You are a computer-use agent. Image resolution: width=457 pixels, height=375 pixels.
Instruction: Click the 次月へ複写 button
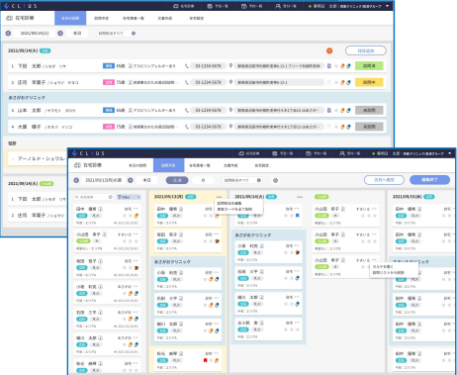click(384, 180)
